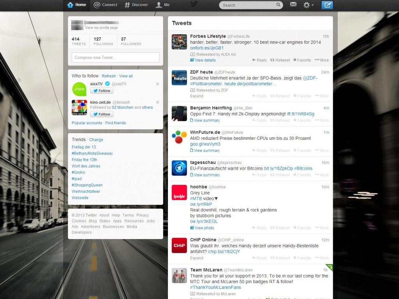Expand the ZDF heute tweet
Image resolution: width=399 pixels, height=299 pixels.
click(196, 96)
